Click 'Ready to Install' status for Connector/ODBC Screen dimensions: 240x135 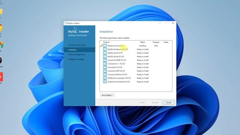coord(142,60)
